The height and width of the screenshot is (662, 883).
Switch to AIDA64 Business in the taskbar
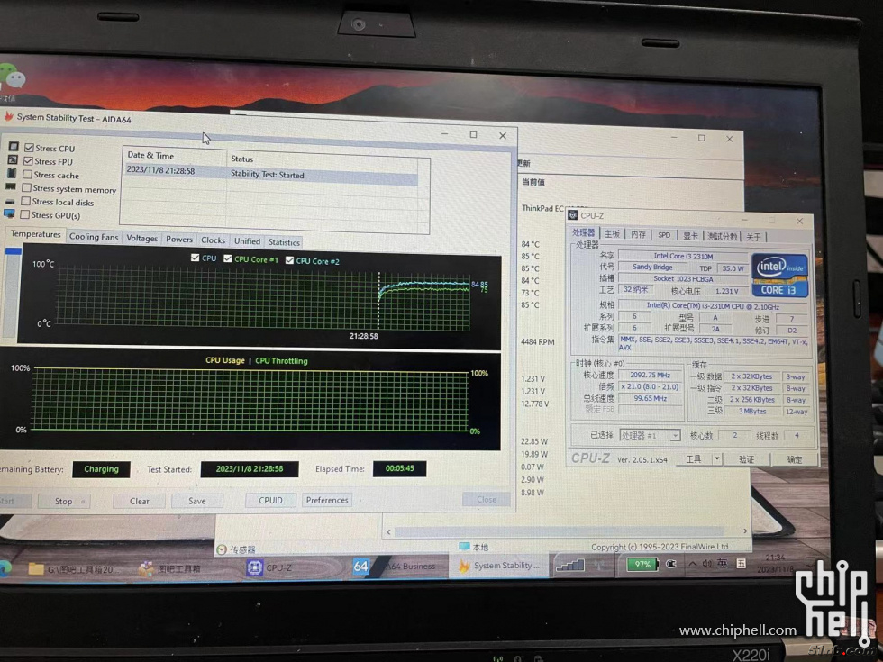pos(396,567)
